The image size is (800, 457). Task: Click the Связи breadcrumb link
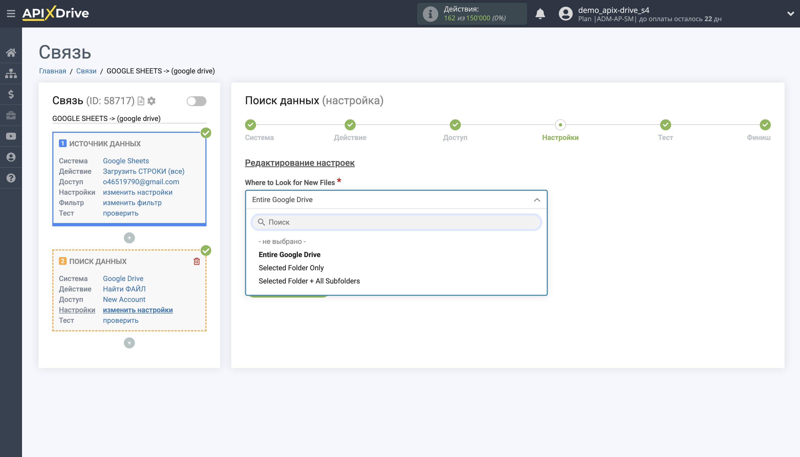coord(86,71)
